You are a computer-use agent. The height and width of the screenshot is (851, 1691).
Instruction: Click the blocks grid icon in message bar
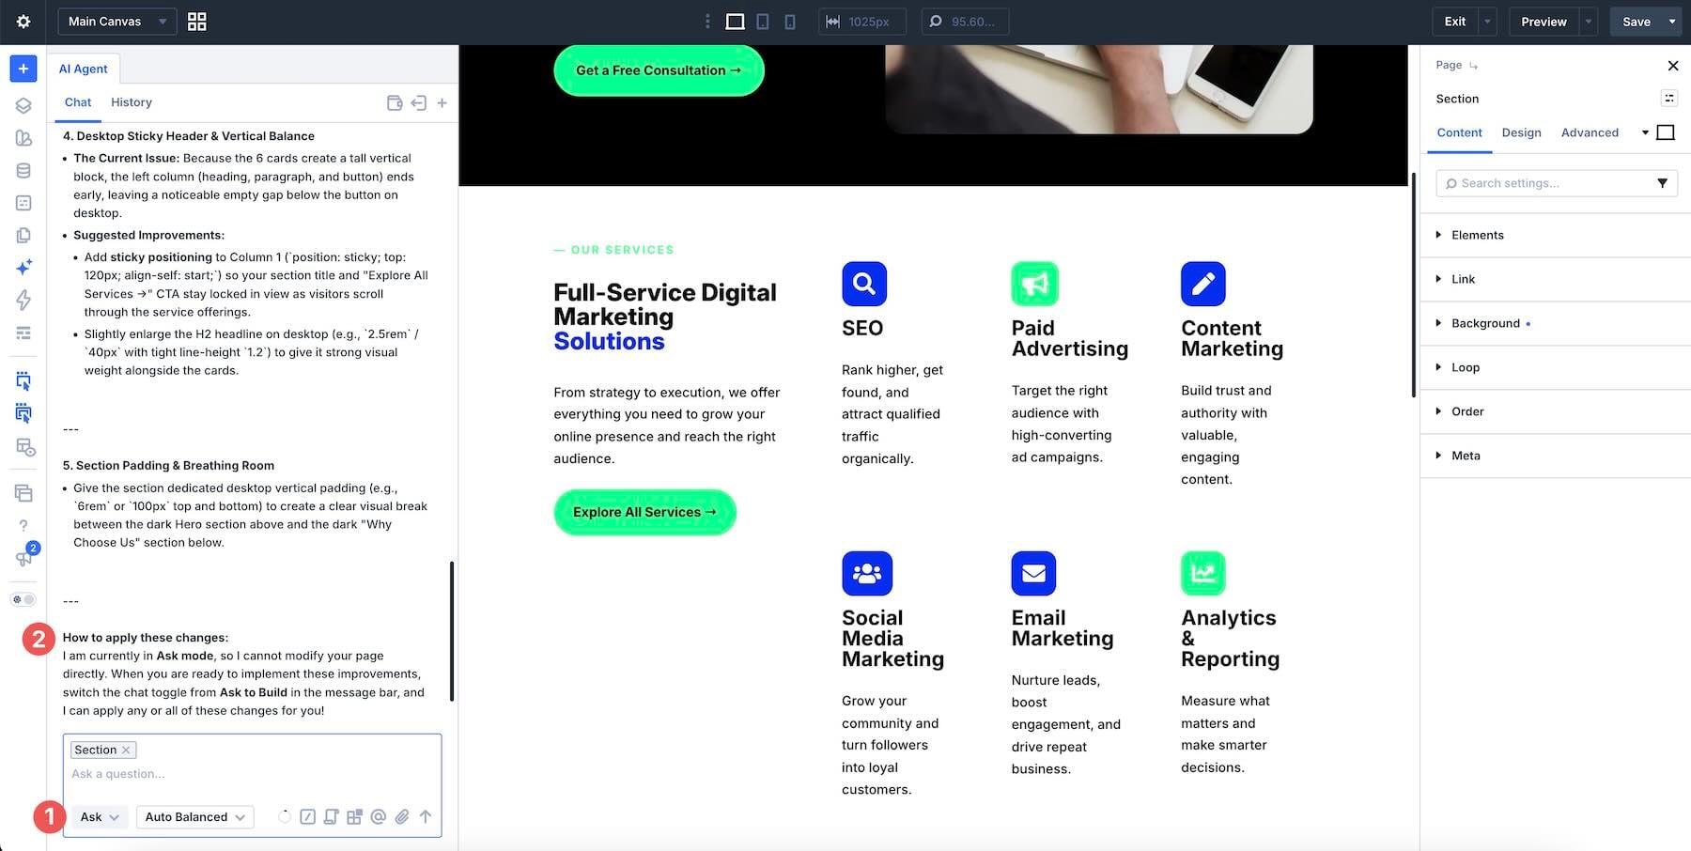[354, 817]
